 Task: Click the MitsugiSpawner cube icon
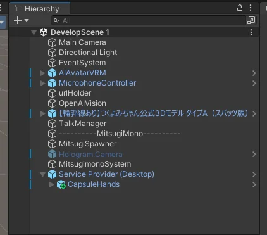point(52,144)
